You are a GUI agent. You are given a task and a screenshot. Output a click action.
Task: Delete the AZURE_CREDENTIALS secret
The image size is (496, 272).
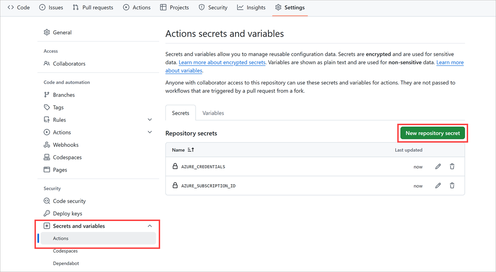pyautogui.click(x=452, y=166)
